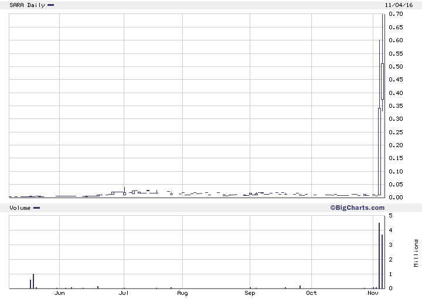Click the 5 volume axis label

[x=390, y=216]
